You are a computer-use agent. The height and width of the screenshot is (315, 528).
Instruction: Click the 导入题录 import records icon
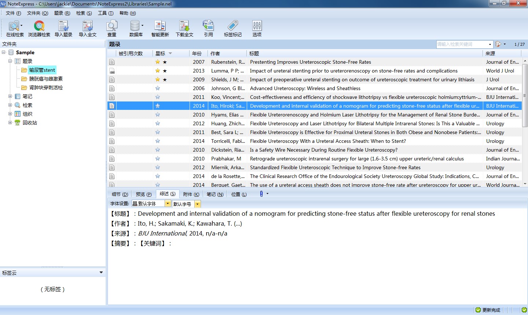click(x=63, y=29)
